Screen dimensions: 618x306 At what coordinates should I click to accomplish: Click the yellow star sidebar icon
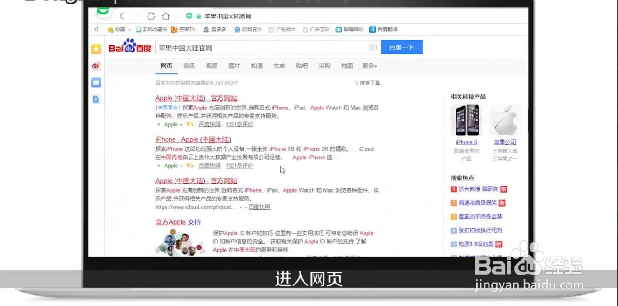pyautogui.click(x=96, y=49)
